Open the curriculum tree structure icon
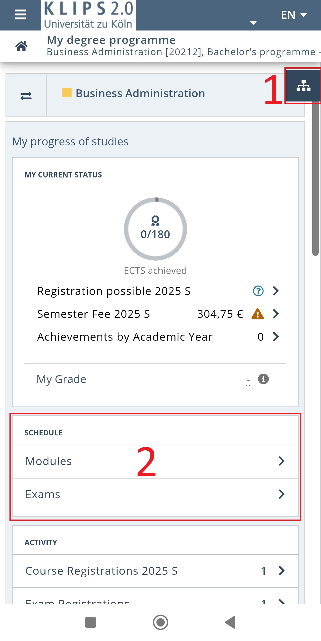 pyautogui.click(x=303, y=85)
